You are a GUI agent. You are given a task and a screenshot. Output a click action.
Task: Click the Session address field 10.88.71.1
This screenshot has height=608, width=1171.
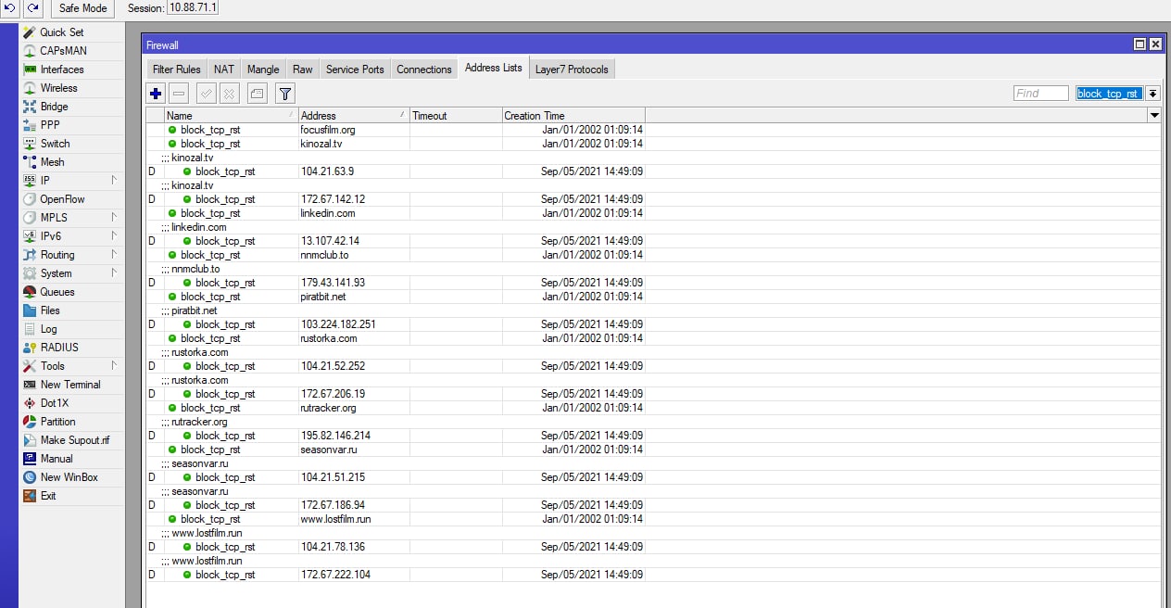point(193,8)
